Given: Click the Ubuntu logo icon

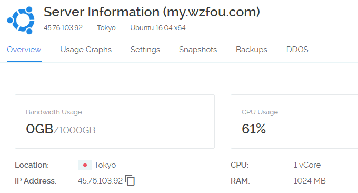Looking at the screenshot, I should [x=21, y=21].
